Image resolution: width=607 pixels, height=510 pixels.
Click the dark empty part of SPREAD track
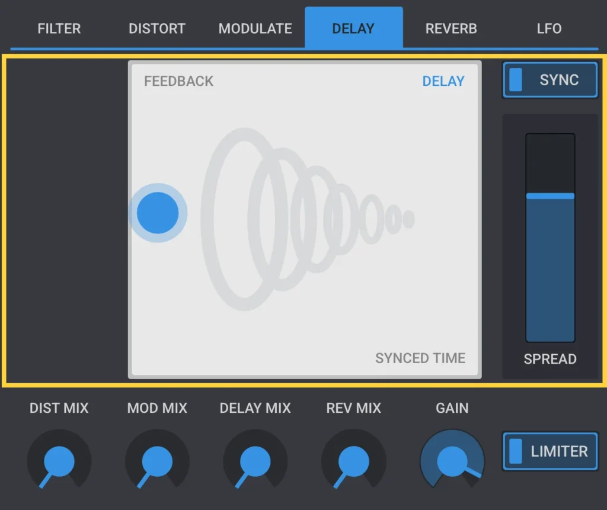point(550,163)
